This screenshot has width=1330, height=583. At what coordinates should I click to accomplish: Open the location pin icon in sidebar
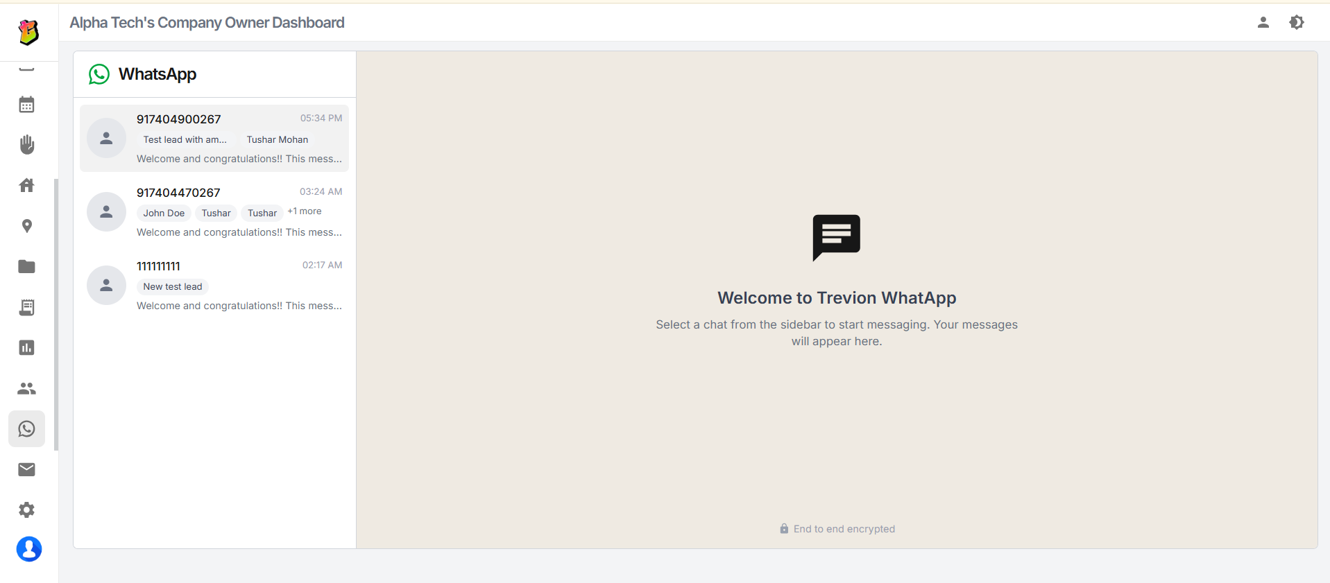26,226
